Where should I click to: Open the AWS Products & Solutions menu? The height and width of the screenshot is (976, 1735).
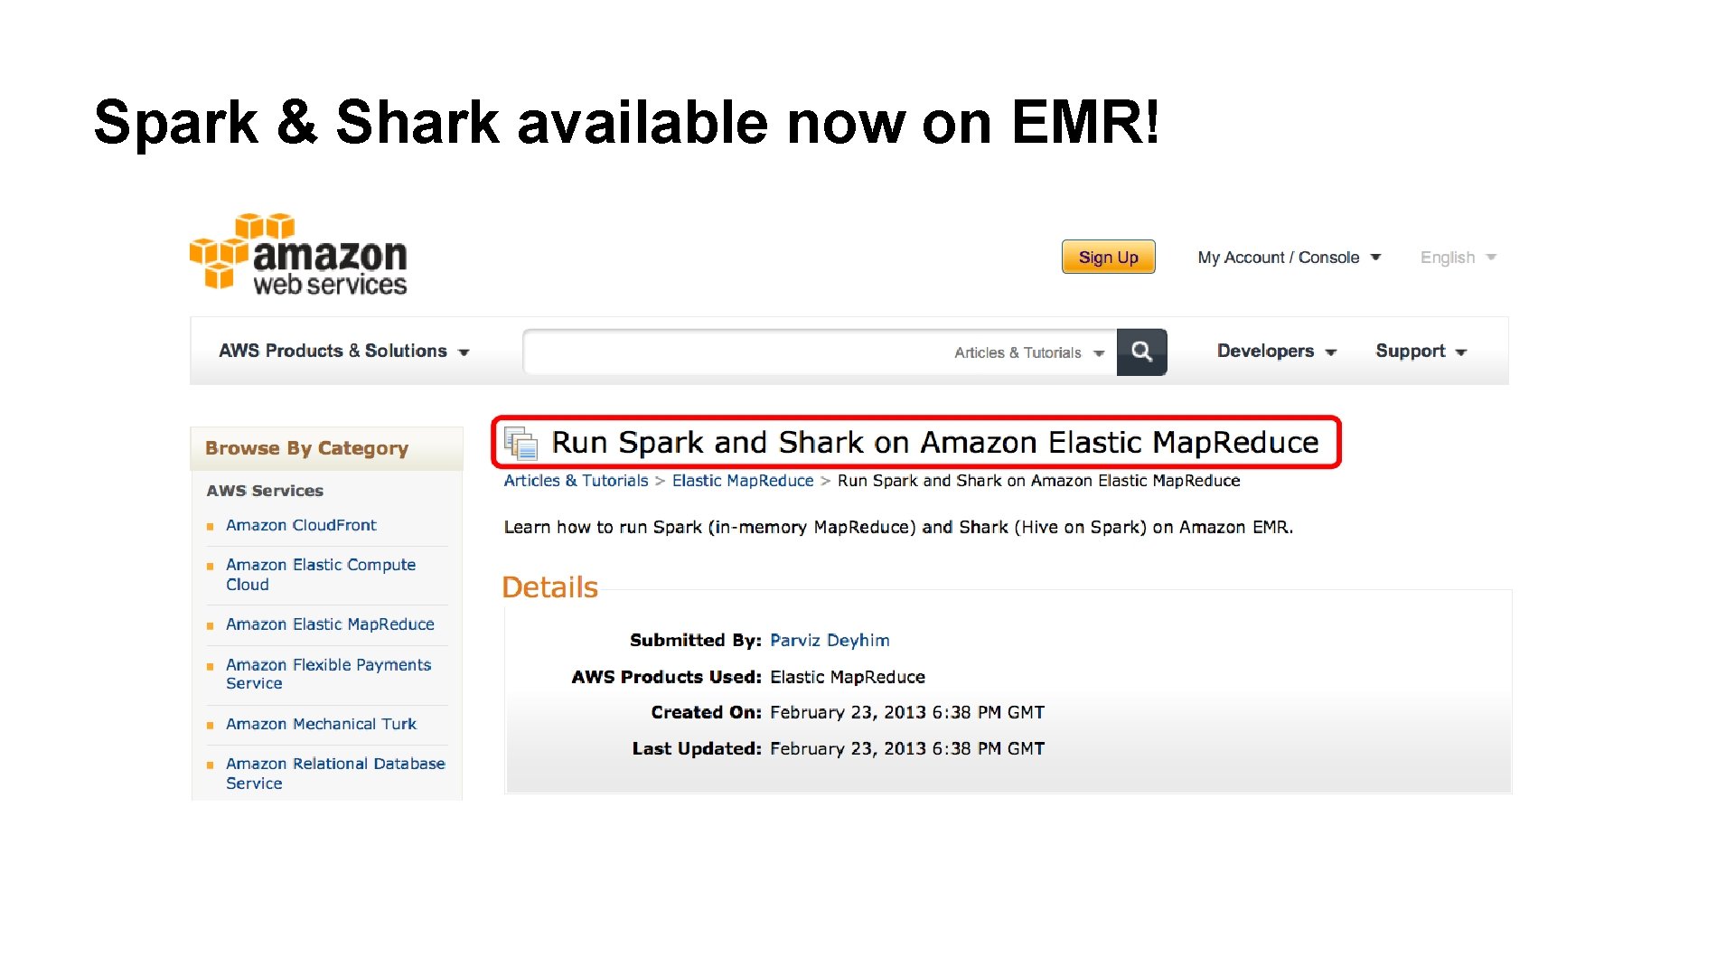coord(343,351)
